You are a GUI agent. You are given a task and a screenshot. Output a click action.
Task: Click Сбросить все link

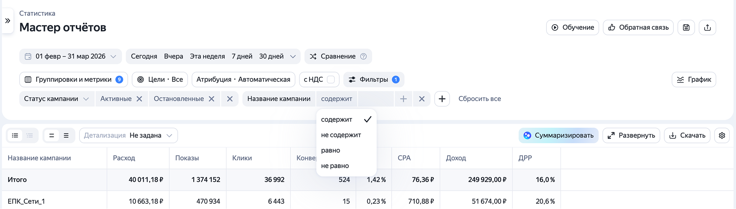pyautogui.click(x=480, y=99)
